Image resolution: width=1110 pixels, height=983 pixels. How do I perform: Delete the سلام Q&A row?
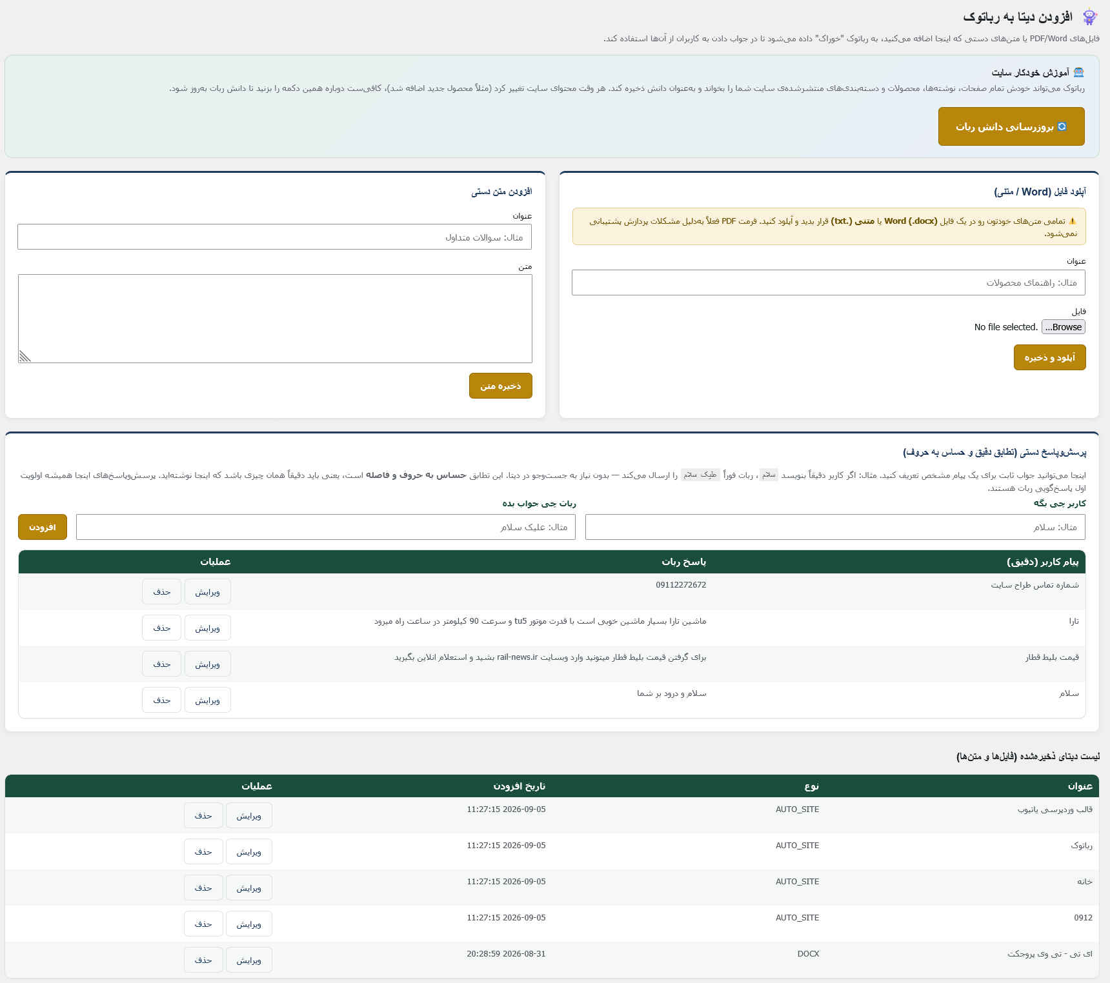point(162,700)
